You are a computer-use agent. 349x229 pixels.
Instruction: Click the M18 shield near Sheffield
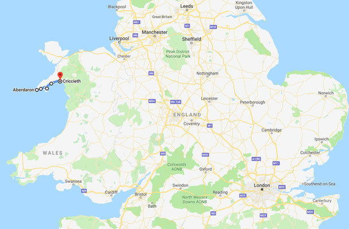point(213,27)
